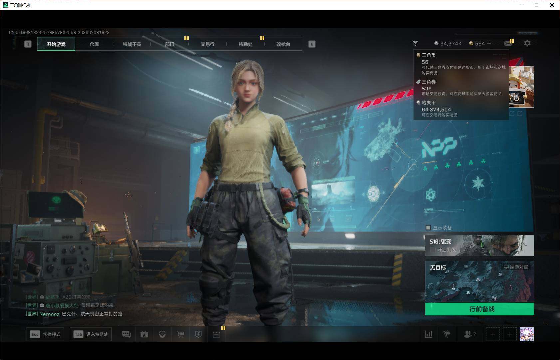
Task: Minimize the 三角洲行动 window
Action: 522,5
